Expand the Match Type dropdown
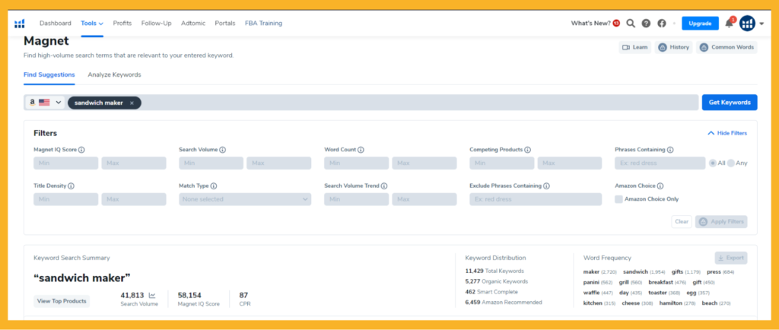 (x=245, y=199)
